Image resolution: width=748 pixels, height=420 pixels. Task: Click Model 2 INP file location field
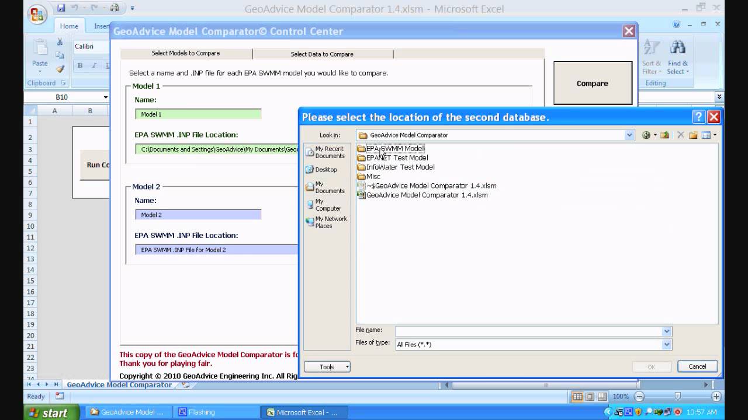pyautogui.click(x=217, y=250)
